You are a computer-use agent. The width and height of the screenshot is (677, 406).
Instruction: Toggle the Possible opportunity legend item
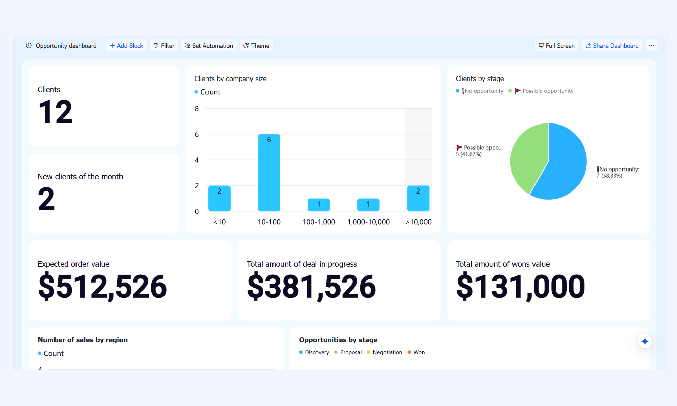coord(541,91)
